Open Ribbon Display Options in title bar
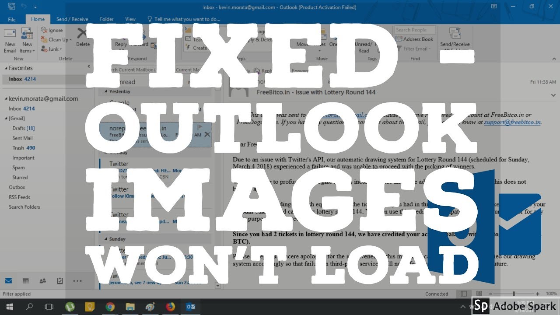 click(493, 7)
